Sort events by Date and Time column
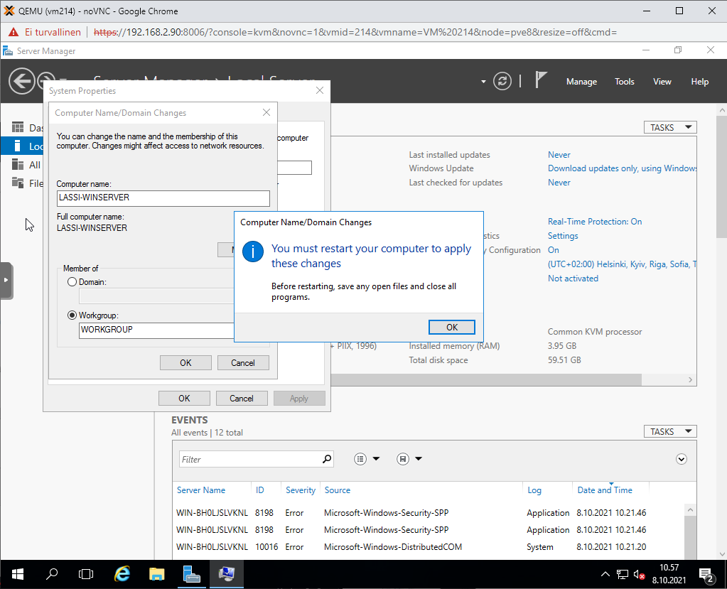This screenshot has height=589, width=727. pyautogui.click(x=605, y=490)
